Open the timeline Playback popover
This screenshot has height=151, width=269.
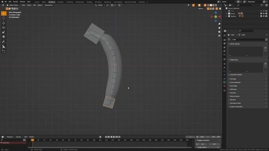[10, 137]
